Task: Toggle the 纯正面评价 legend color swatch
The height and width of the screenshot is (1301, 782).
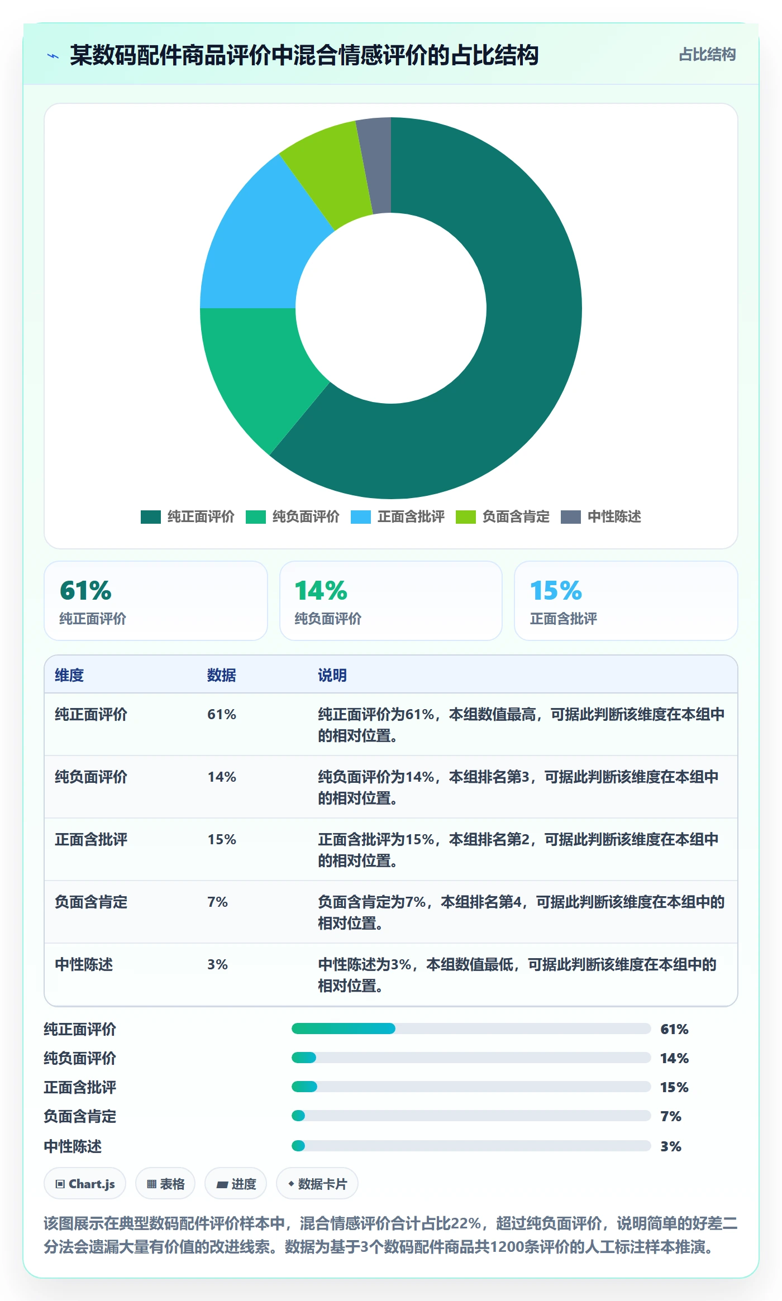Action: (x=151, y=517)
